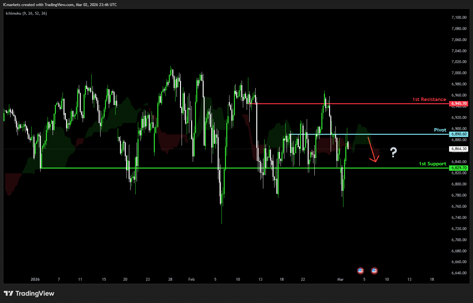Click the current price 6,864.30 label

pos(459,149)
